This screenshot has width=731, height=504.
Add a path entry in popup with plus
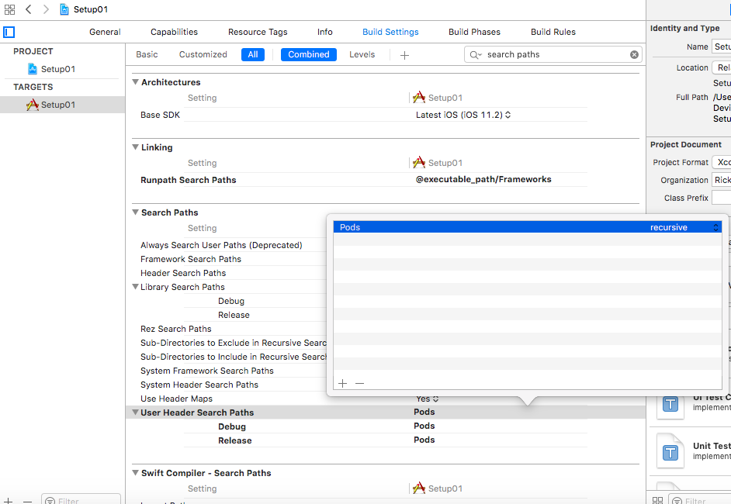pyautogui.click(x=343, y=383)
